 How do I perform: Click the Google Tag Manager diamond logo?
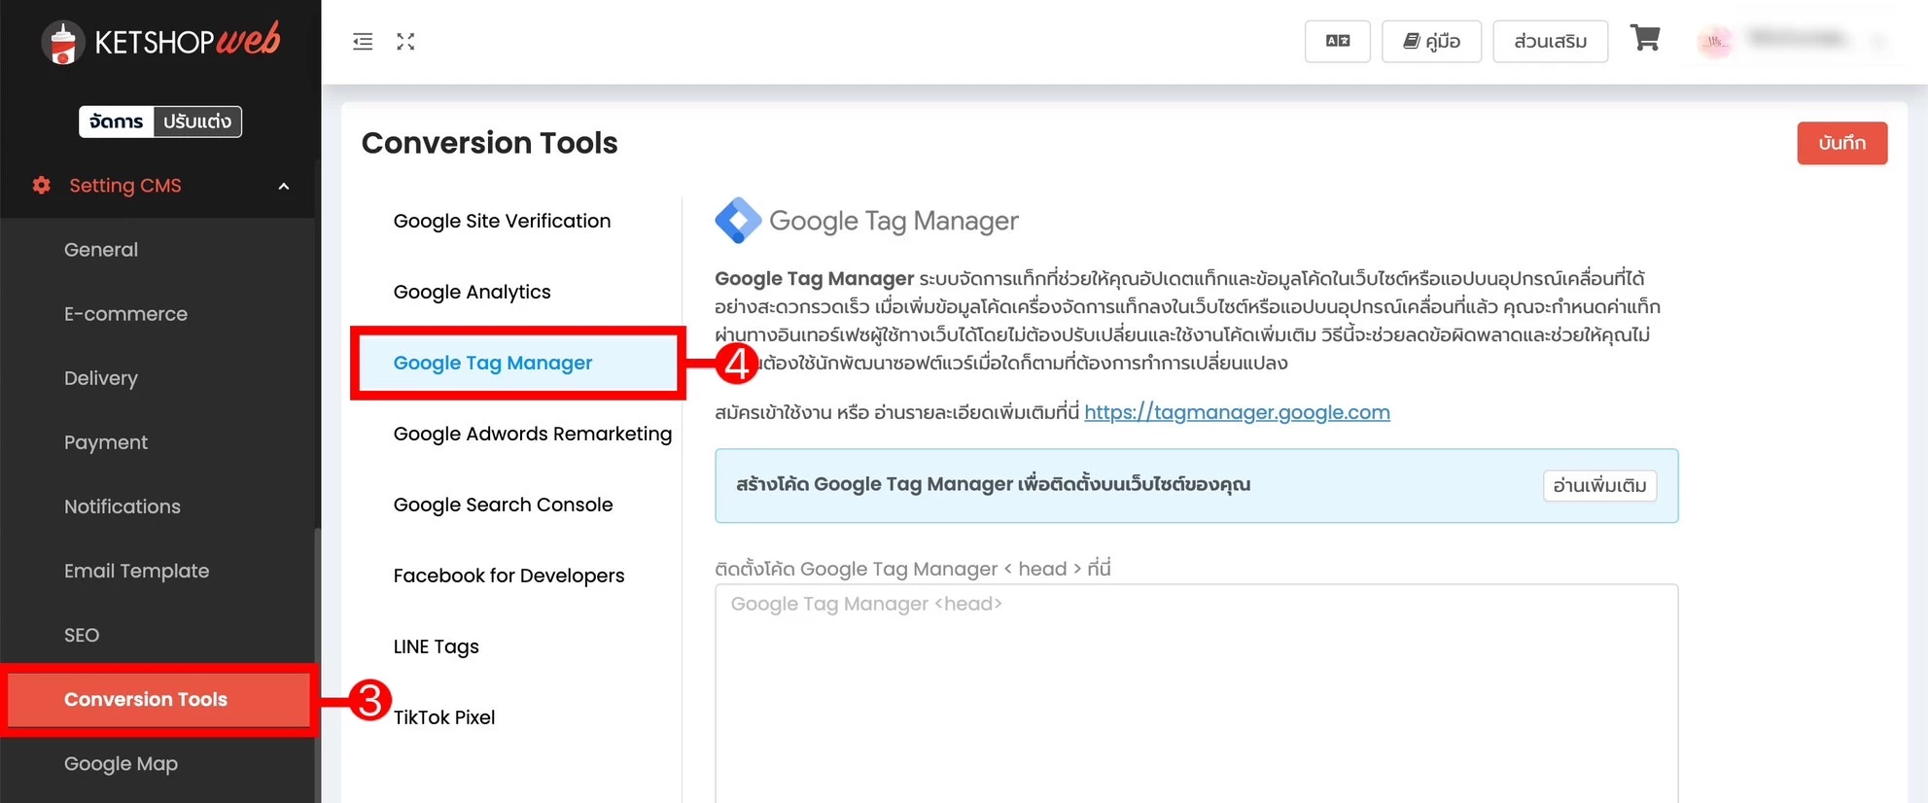tap(738, 221)
